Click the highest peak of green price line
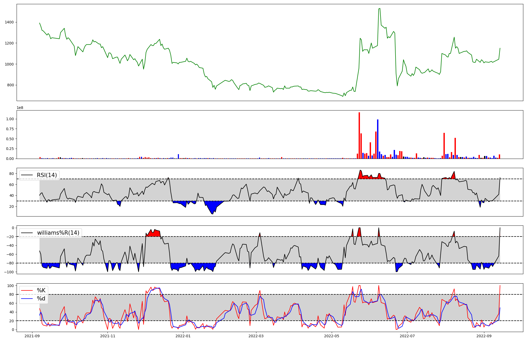The height and width of the screenshot is (342, 527). (380, 9)
